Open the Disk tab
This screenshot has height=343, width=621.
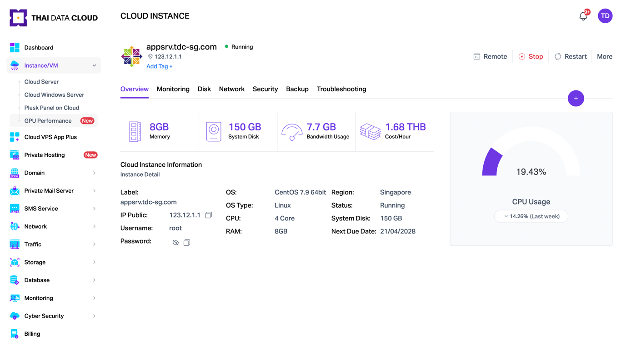pos(204,89)
